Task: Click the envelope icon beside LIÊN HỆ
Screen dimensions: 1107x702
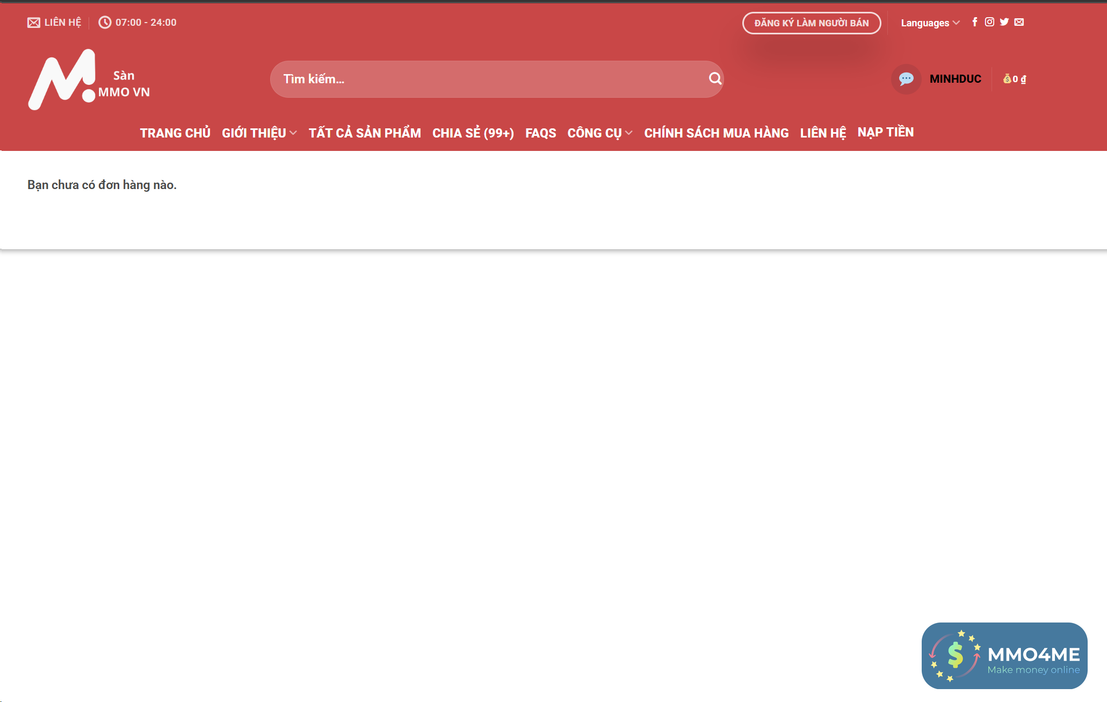Action: [x=33, y=23]
